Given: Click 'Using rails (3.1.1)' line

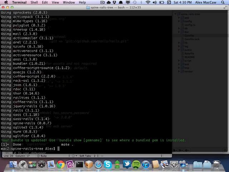Looking at the screenshot, I should point(20,110).
